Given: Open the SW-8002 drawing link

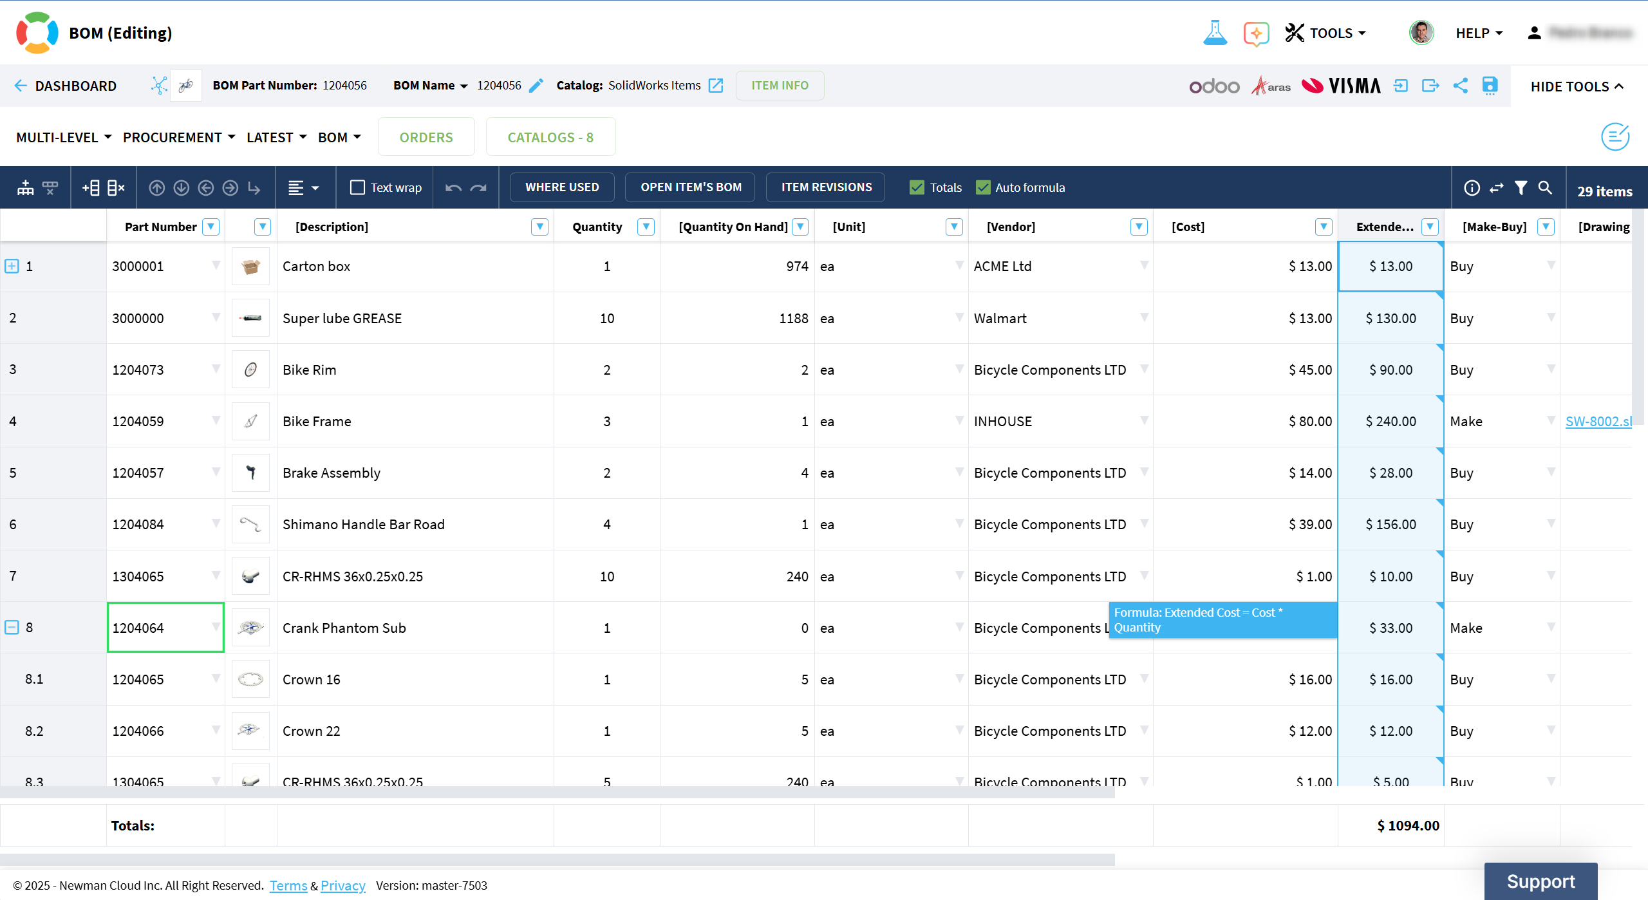Looking at the screenshot, I should click(1598, 421).
